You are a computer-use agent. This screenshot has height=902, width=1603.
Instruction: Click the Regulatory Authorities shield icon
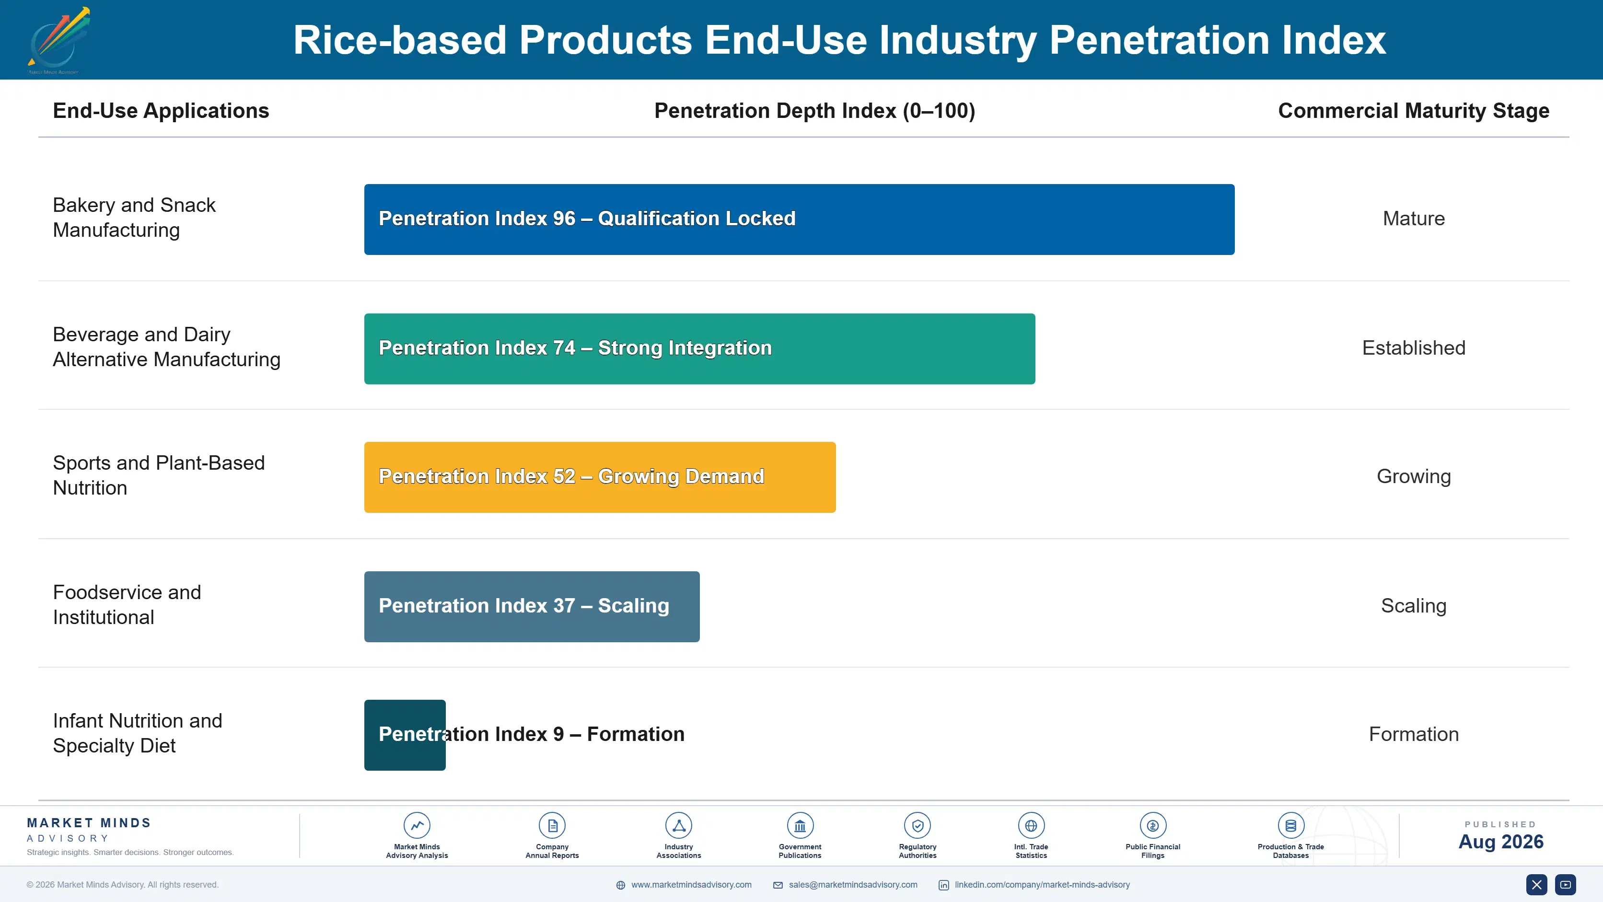[x=917, y=825]
